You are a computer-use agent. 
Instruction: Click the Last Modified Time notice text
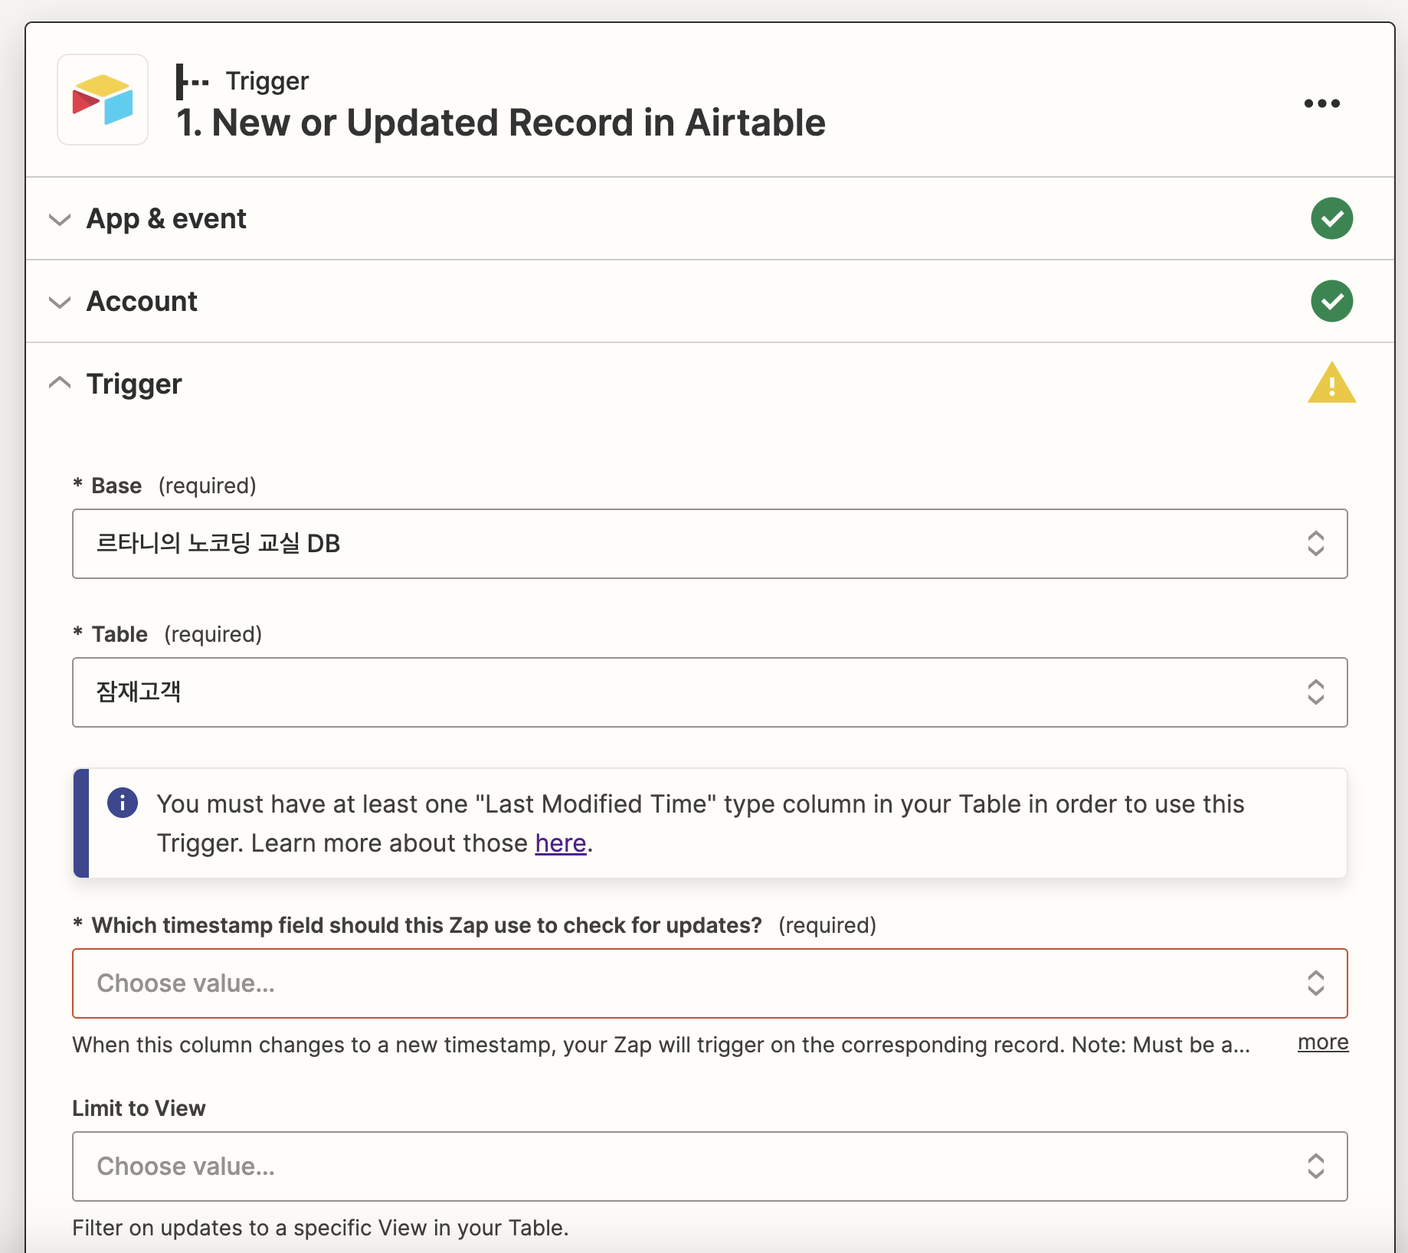[x=700, y=823]
